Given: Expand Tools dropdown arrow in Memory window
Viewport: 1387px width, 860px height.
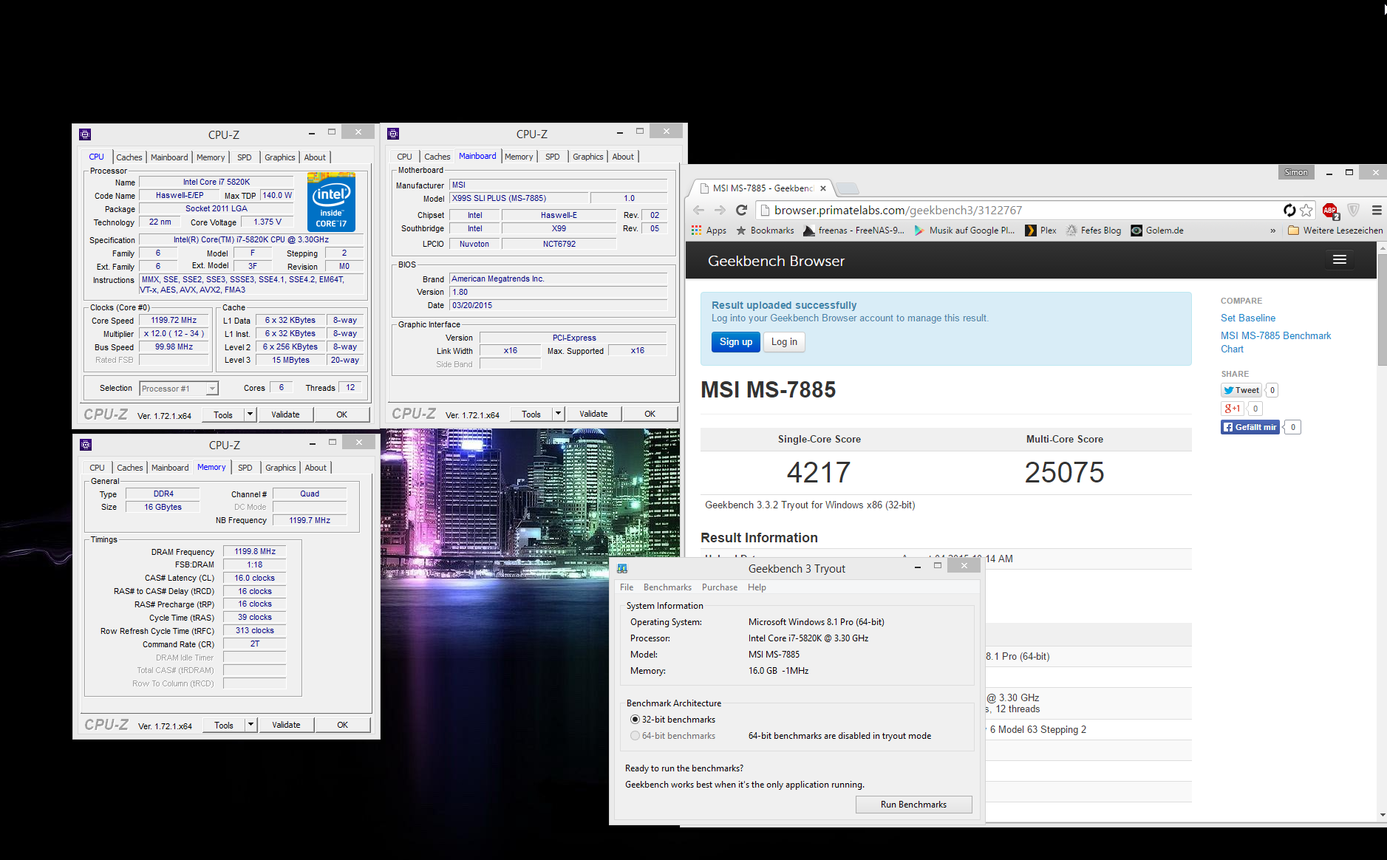Looking at the screenshot, I should coord(251,725).
